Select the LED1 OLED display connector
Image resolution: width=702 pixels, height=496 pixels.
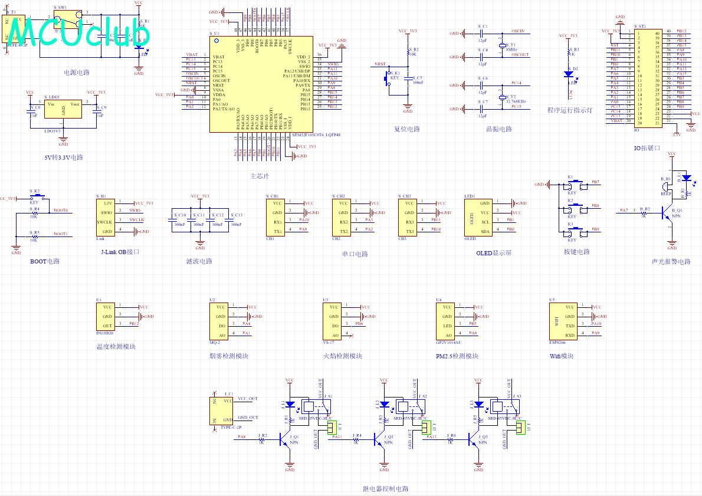478,218
